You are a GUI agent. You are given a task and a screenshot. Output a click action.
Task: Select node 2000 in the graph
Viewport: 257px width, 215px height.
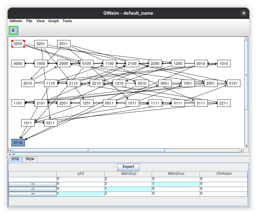click(64, 64)
